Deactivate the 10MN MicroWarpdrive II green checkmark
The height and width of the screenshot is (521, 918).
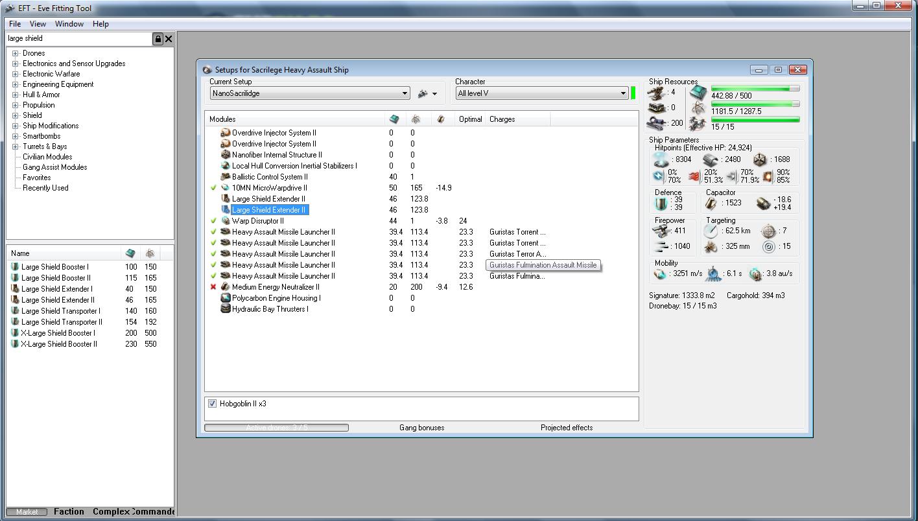[213, 188]
